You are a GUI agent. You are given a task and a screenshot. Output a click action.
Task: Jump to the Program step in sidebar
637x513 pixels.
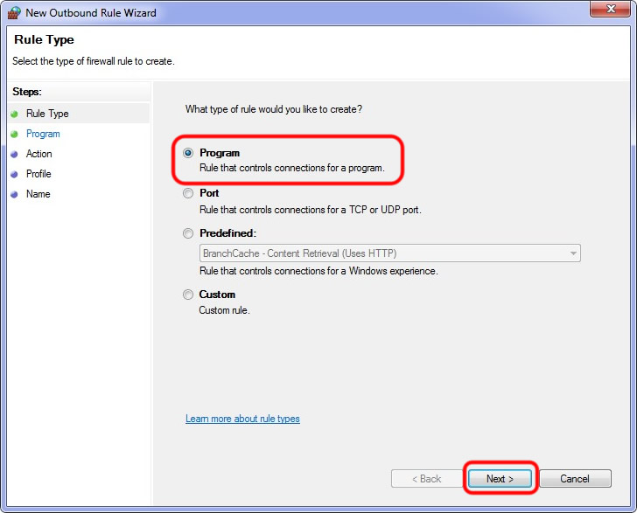pyautogui.click(x=43, y=134)
